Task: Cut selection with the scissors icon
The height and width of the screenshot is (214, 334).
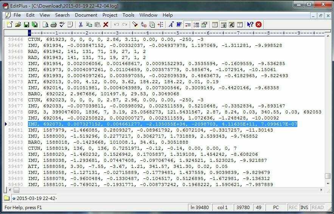Action: click(x=80, y=25)
